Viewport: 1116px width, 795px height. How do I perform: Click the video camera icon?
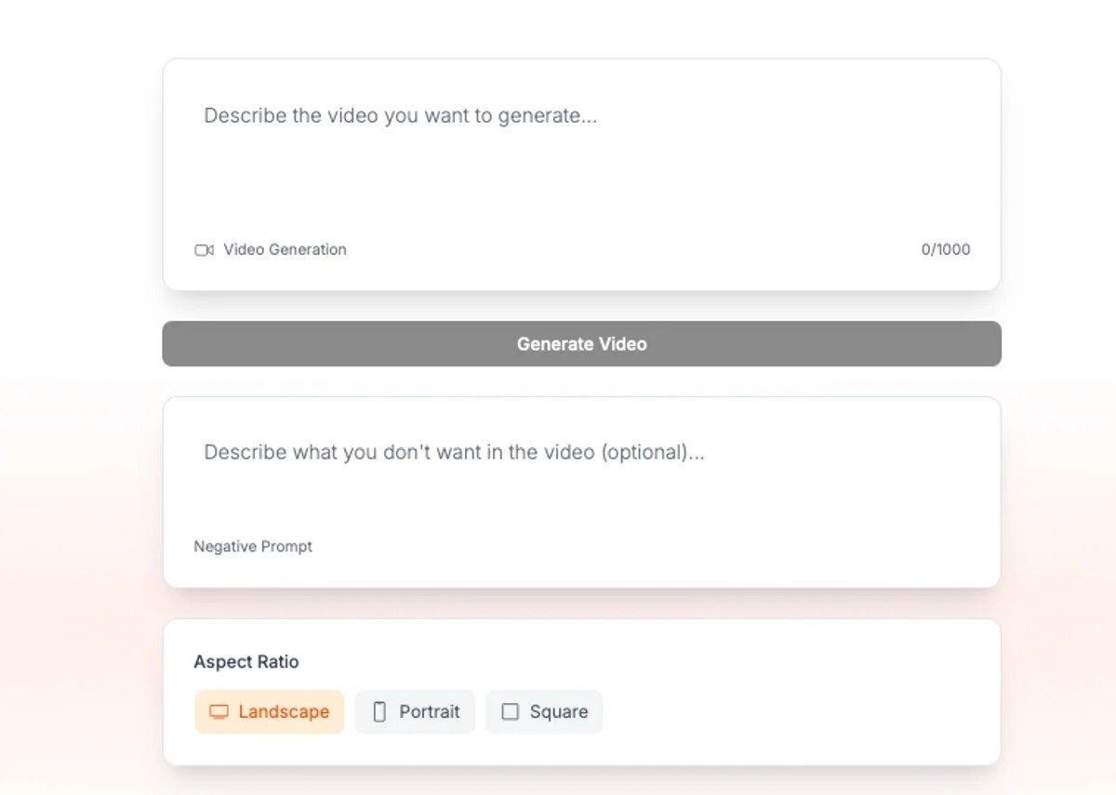tap(203, 249)
